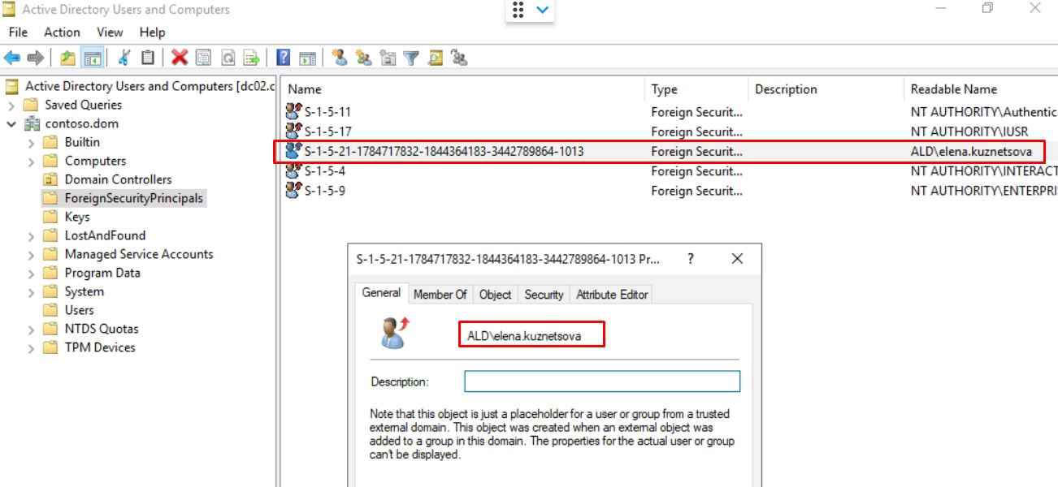The image size is (1058, 487).
Task: Click the Cut scissors icon
Action: tap(124, 58)
